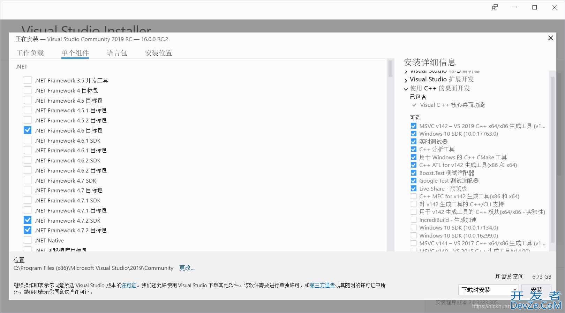
Task: Open the 下载时安装 dropdown
Action: point(488,290)
